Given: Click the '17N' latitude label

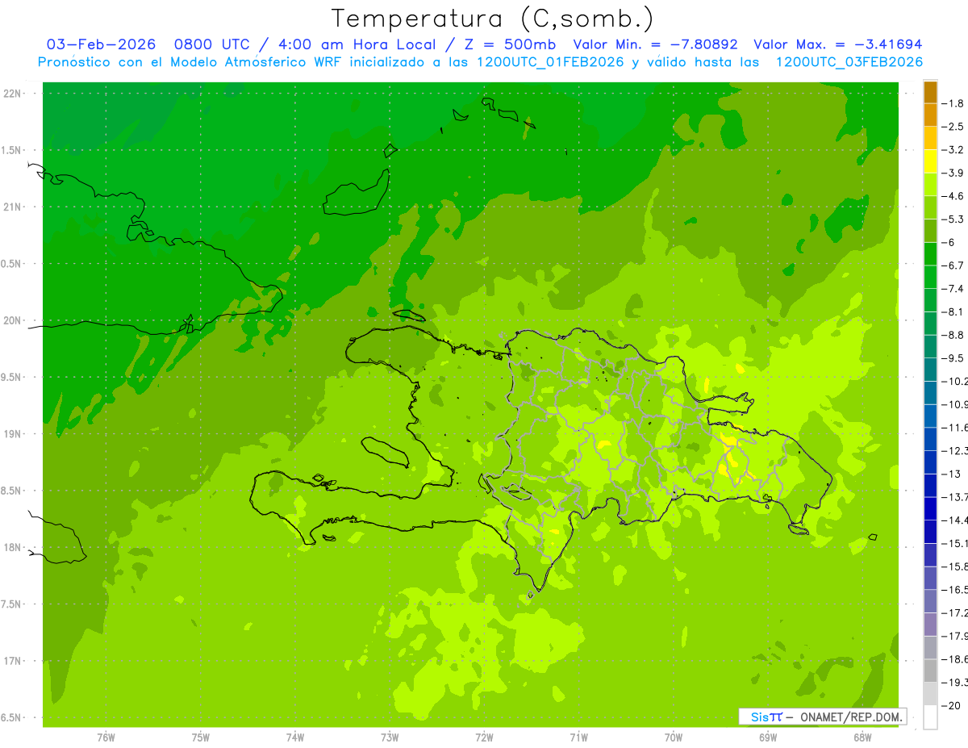Looking at the screenshot, I should tap(12, 661).
